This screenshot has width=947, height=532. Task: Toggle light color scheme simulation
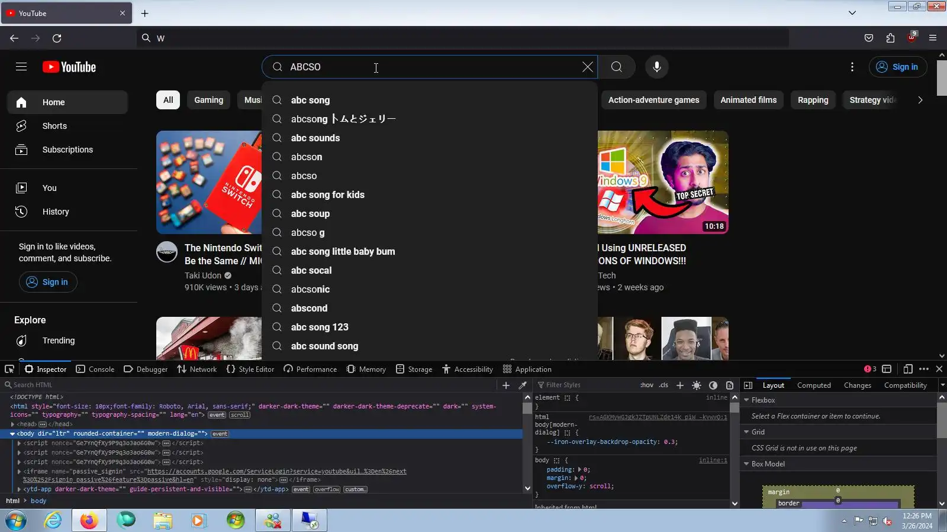(697, 385)
